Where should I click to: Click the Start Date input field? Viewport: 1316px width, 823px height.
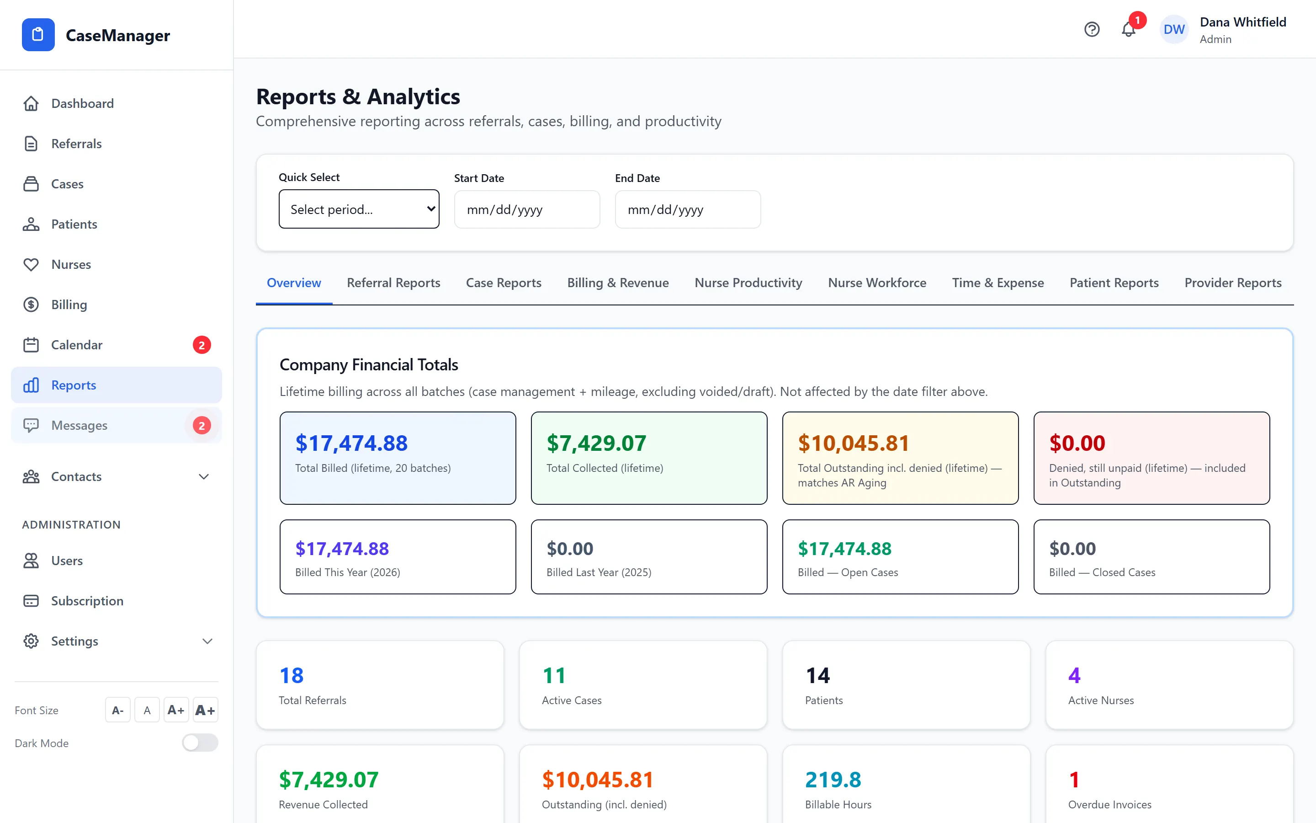coord(527,209)
